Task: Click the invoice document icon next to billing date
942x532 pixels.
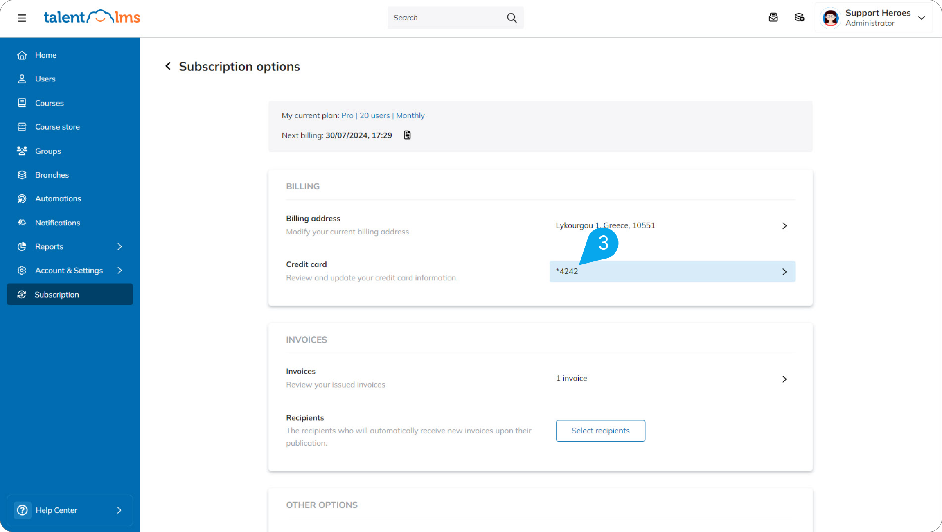Action: pyautogui.click(x=407, y=135)
